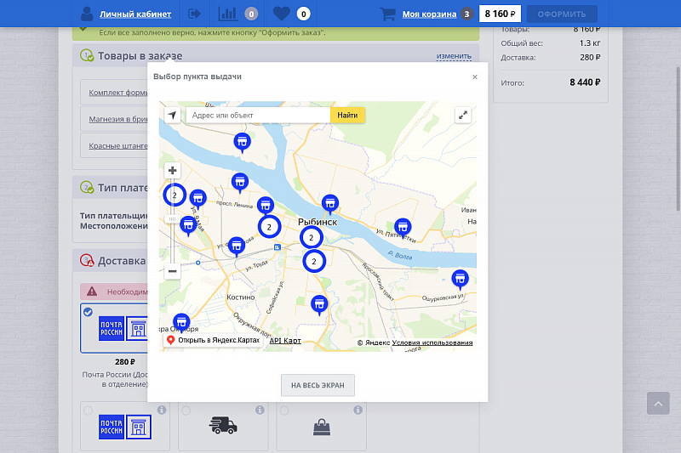This screenshot has height=453, width=681.
Task: Click the logout arrow icon
Action: (x=194, y=14)
